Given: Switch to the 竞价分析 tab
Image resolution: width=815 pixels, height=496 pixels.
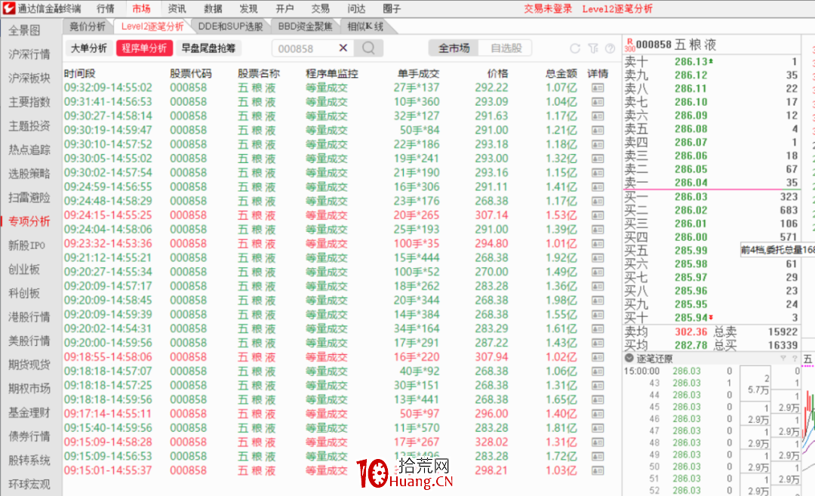Looking at the screenshot, I should [x=88, y=26].
